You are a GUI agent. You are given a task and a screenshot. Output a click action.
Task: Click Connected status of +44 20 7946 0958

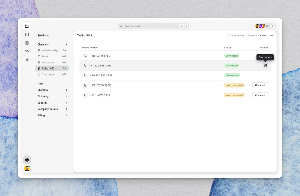click(232, 75)
